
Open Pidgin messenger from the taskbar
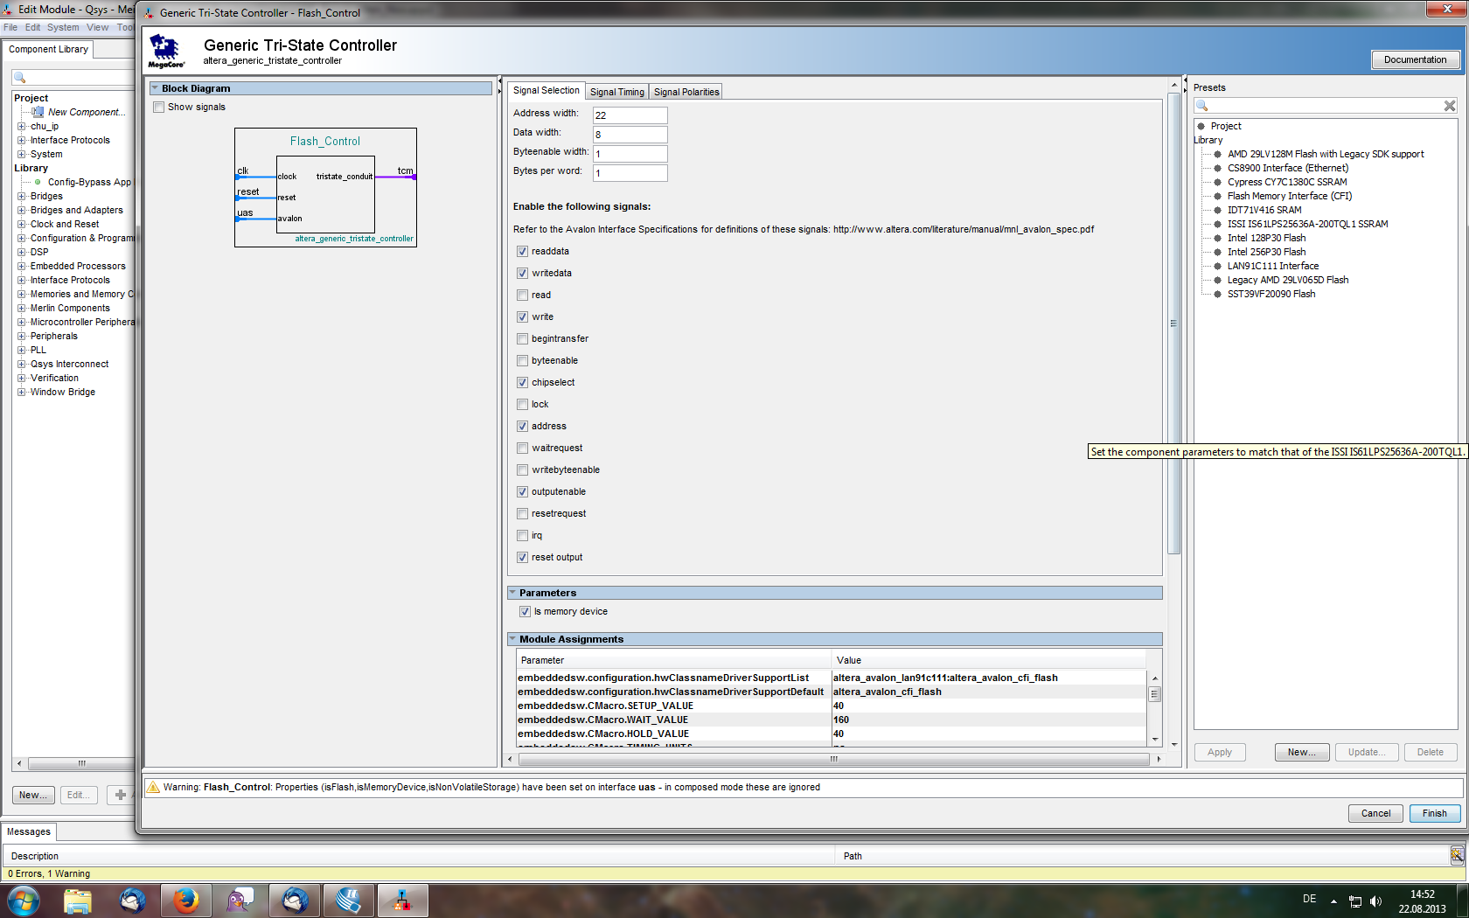pos(240,900)
